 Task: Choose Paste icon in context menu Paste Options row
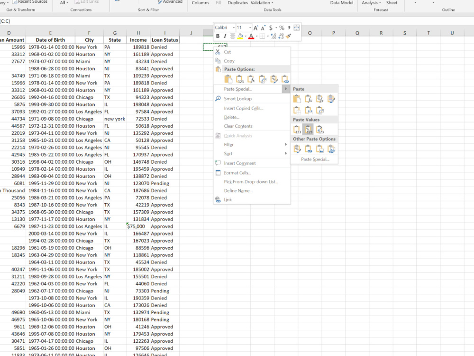pos(228,79)
